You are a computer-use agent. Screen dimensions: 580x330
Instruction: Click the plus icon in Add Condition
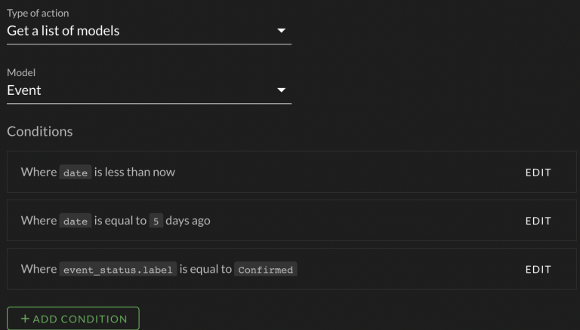(x=25, y=318)
